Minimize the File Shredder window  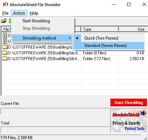114,4
